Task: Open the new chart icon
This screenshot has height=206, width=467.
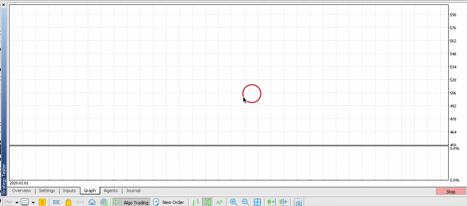Action: 9,202
